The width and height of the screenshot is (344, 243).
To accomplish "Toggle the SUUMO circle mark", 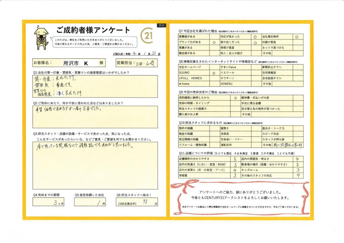I will point(214,73).
